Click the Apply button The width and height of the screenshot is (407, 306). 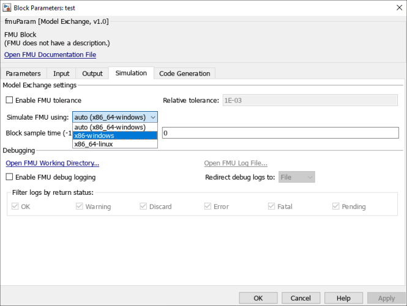pos(386,298)
